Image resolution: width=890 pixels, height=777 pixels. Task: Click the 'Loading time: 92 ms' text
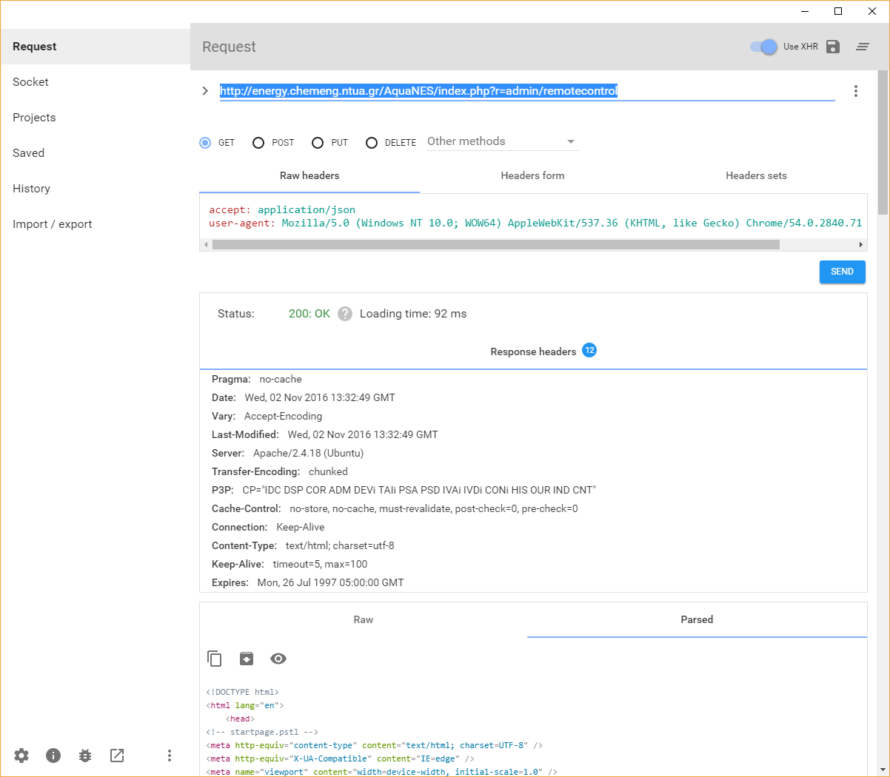click(x=413, y=314)
